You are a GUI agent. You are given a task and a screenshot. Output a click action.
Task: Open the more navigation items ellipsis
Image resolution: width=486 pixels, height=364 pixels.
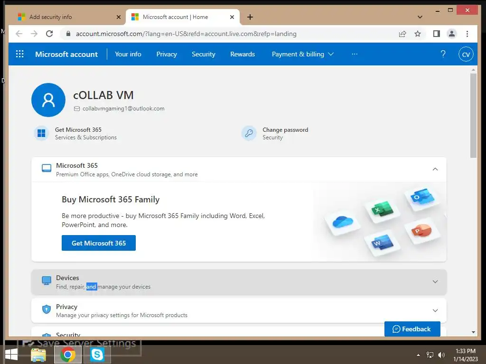(x=355, y=54)
